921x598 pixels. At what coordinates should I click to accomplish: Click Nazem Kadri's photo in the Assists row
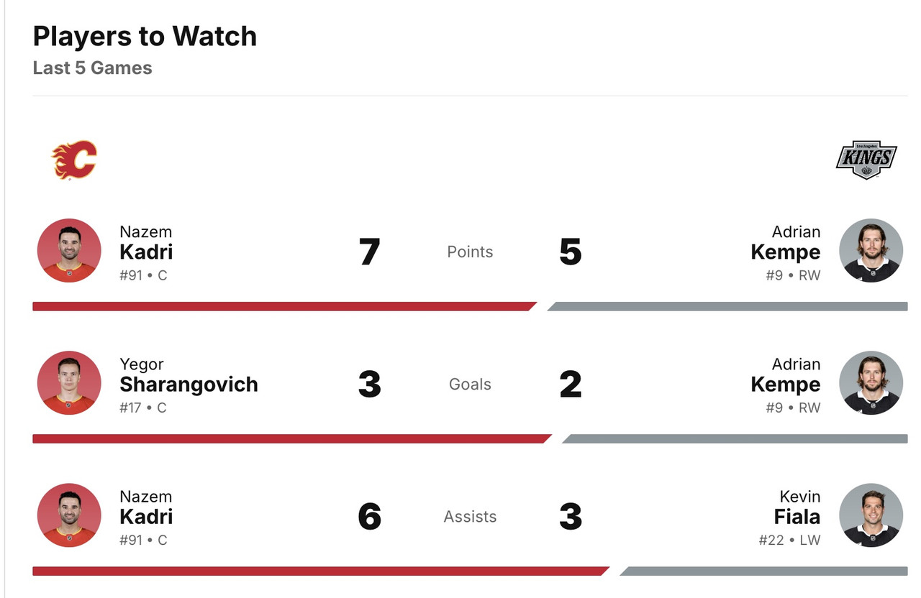pos(69,515)
